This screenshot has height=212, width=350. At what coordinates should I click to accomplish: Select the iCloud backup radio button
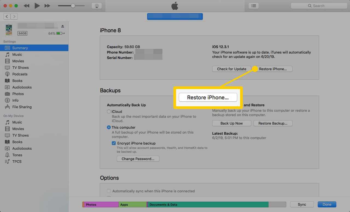(x=109, y=111)
